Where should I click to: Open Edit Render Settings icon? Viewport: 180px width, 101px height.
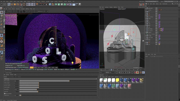[46, 4]
